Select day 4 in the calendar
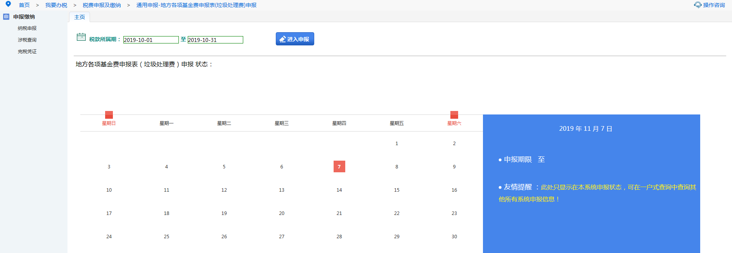This screenshot has height=253, width=732. click(x=166, y=167)
